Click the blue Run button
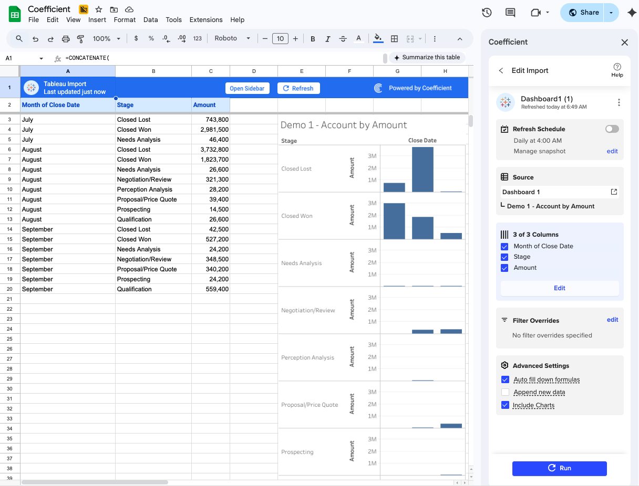This screenshot has height=486, width=639. [x=559, y=468]
